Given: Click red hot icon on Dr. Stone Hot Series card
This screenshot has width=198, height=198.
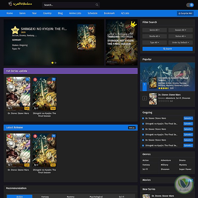Looking at the screenshot, I should 9,80.
